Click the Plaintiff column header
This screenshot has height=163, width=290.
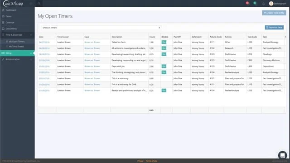177,37
